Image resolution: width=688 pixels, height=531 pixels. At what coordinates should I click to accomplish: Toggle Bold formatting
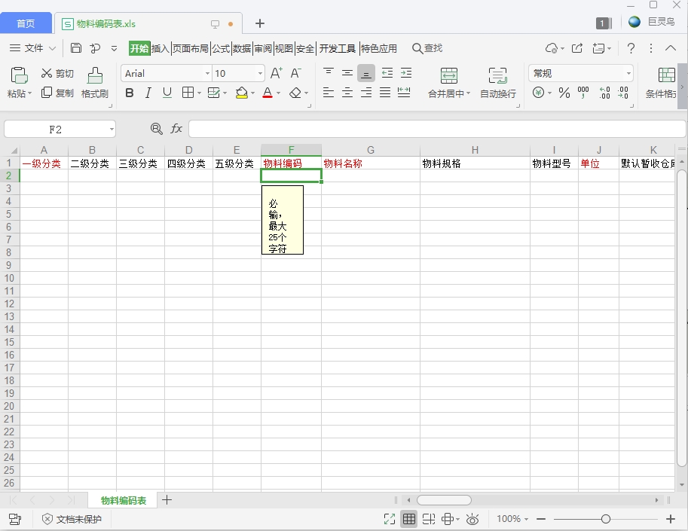(x=130, y=93)
